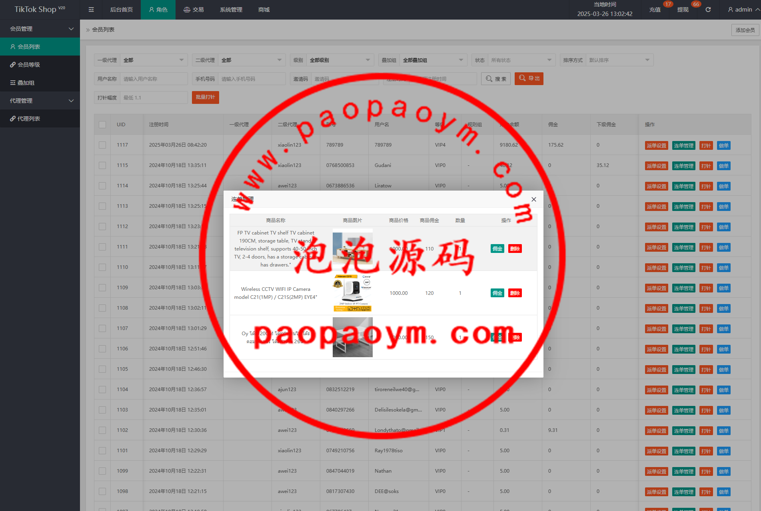This screenshot has height=511, width=761.
Task: Click the add member button
Action: (x=745, y=30)
